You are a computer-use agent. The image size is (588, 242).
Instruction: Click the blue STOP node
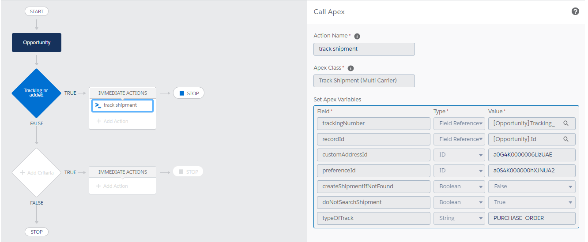[188, 93]
